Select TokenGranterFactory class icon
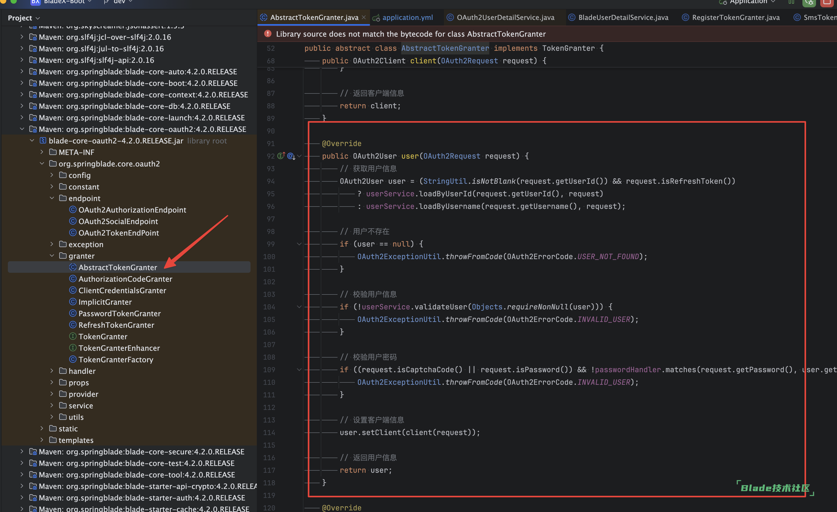Screen dimensions: 837x512 click(73, 359)
